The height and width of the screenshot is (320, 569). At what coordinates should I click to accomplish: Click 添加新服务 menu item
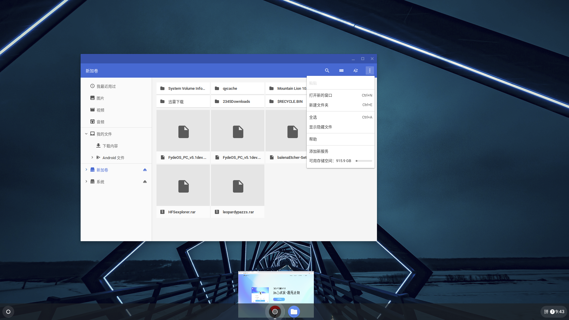(319, 151)
